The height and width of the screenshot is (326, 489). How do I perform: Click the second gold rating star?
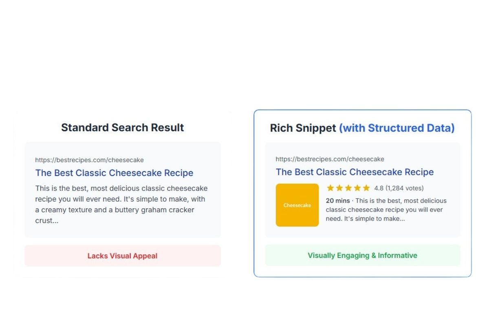[x=339, y=188]
